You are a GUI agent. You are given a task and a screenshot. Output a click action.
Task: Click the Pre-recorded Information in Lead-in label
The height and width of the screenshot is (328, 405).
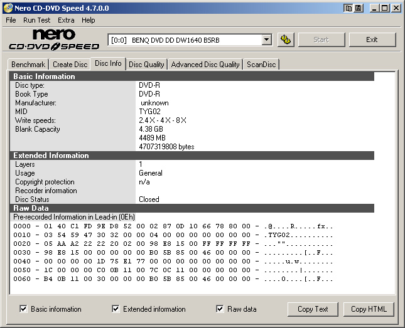click(74, 217)
